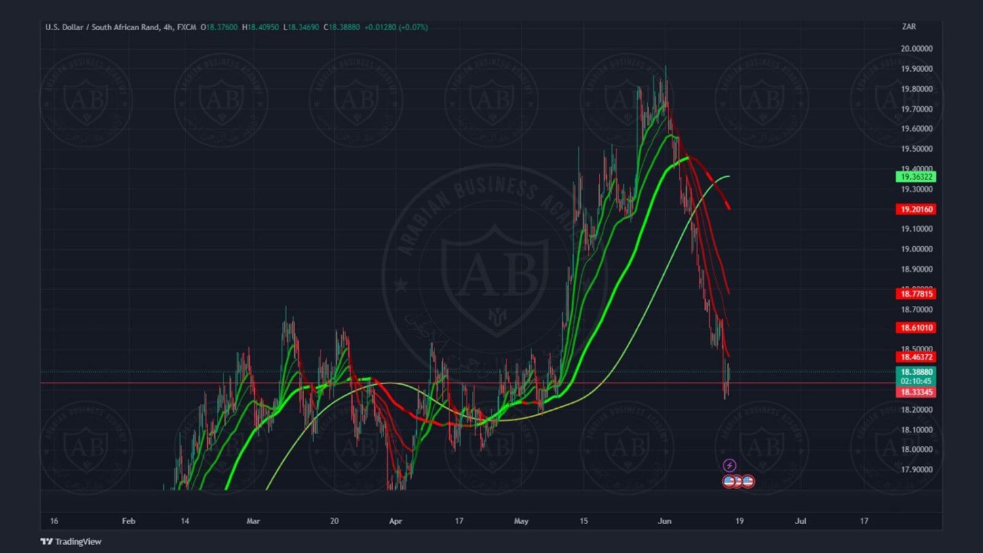Open the U.S. Dollar / South African Rand symbol title
This screenshot has width=983, height=553.
[102, 27]
